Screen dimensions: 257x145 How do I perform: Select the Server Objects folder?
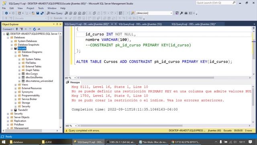click(22, 117)
